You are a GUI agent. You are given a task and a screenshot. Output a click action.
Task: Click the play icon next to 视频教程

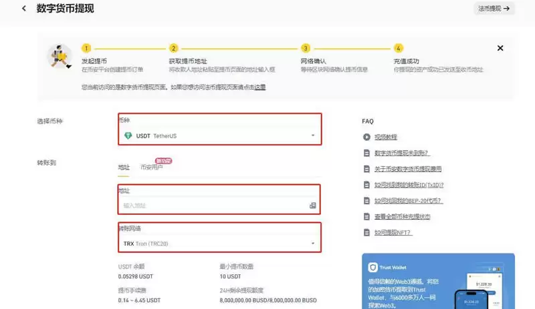pyautogui.click(x=366, y=137)
